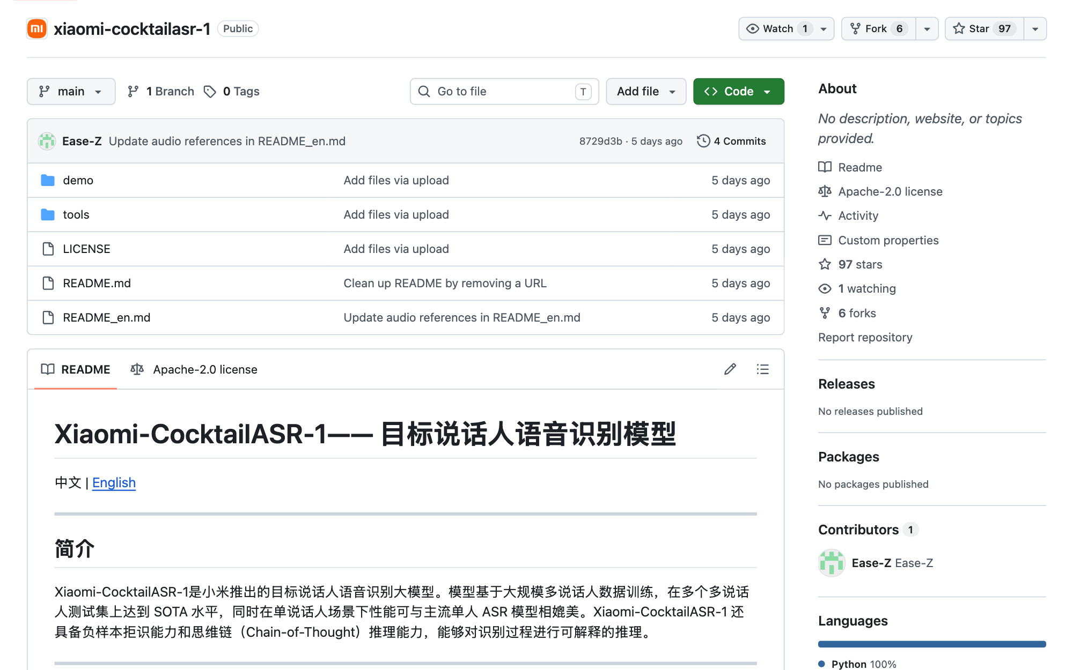The height and width of the screenshot is (670, 1073).
Task: Click the README_en.md file icon
Action: [48, 317]
